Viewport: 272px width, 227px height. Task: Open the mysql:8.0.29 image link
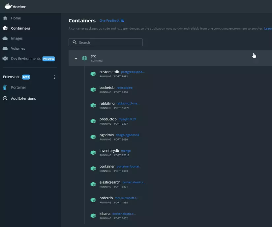(x=127, y=119)
